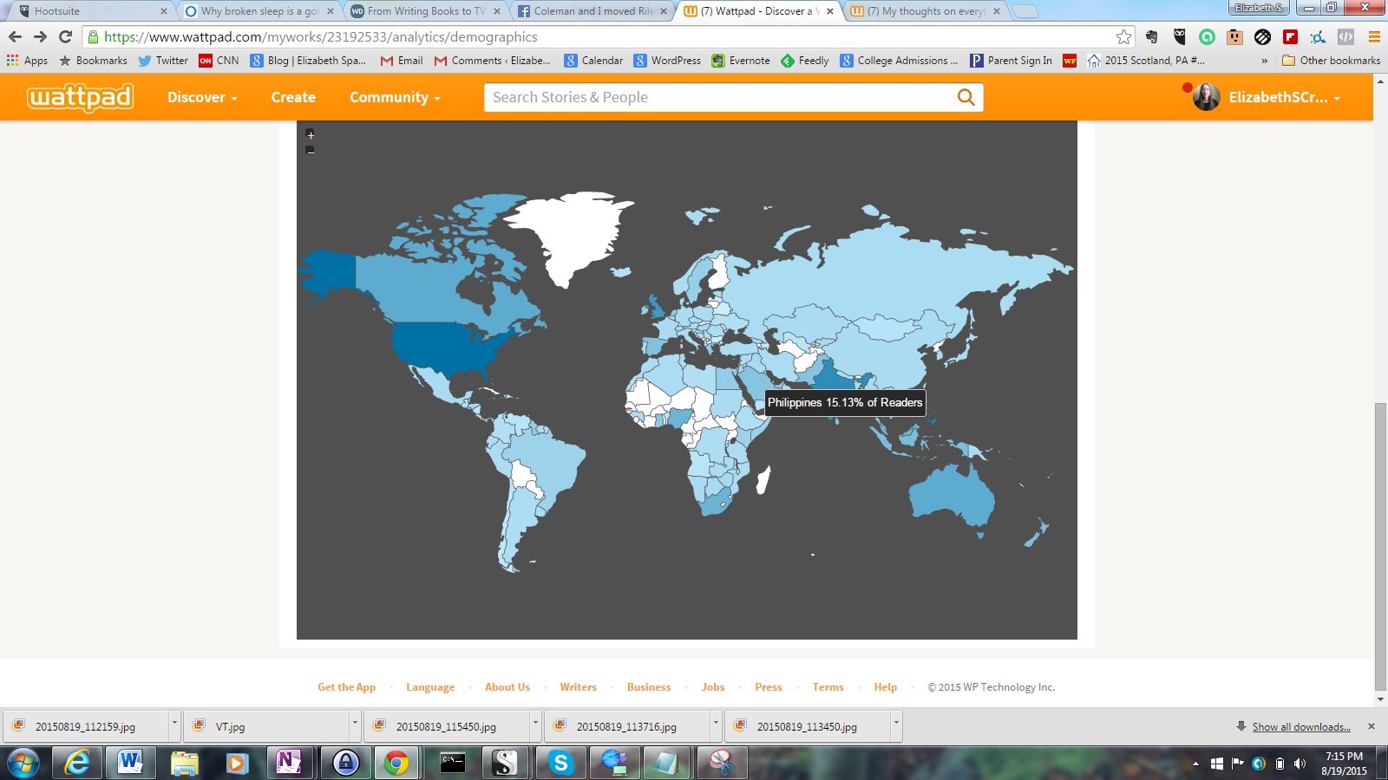Open the dropdown arrow next to VT.jpg download
Image resolution: width=1388 pixels, height=780 pixels.
[x=354, y=726]
